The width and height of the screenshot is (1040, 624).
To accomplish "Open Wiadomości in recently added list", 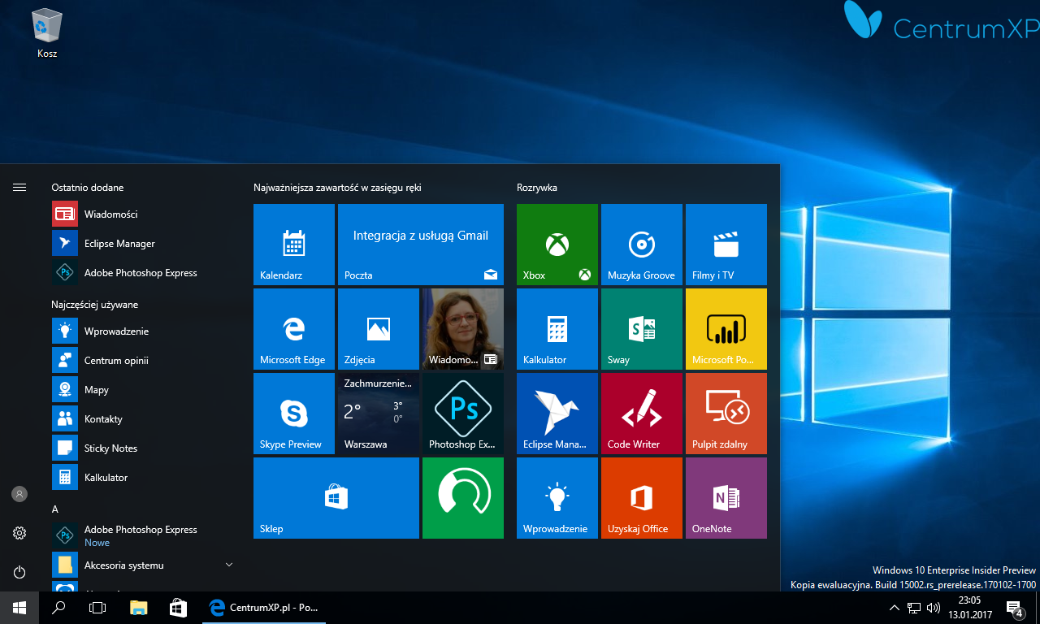I will [143, 214].
